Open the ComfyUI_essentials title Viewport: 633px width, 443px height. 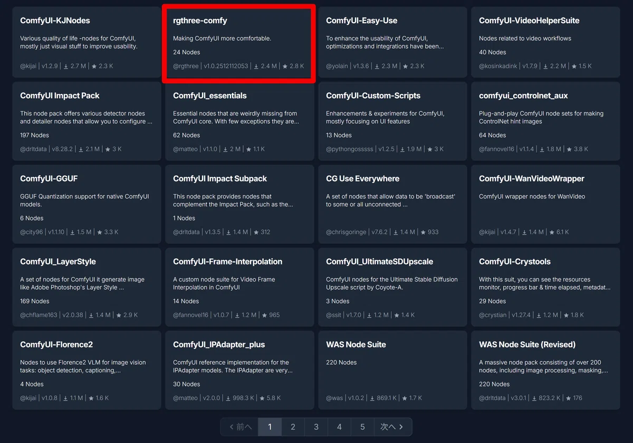pyautogui.click(x=210, y=96)
